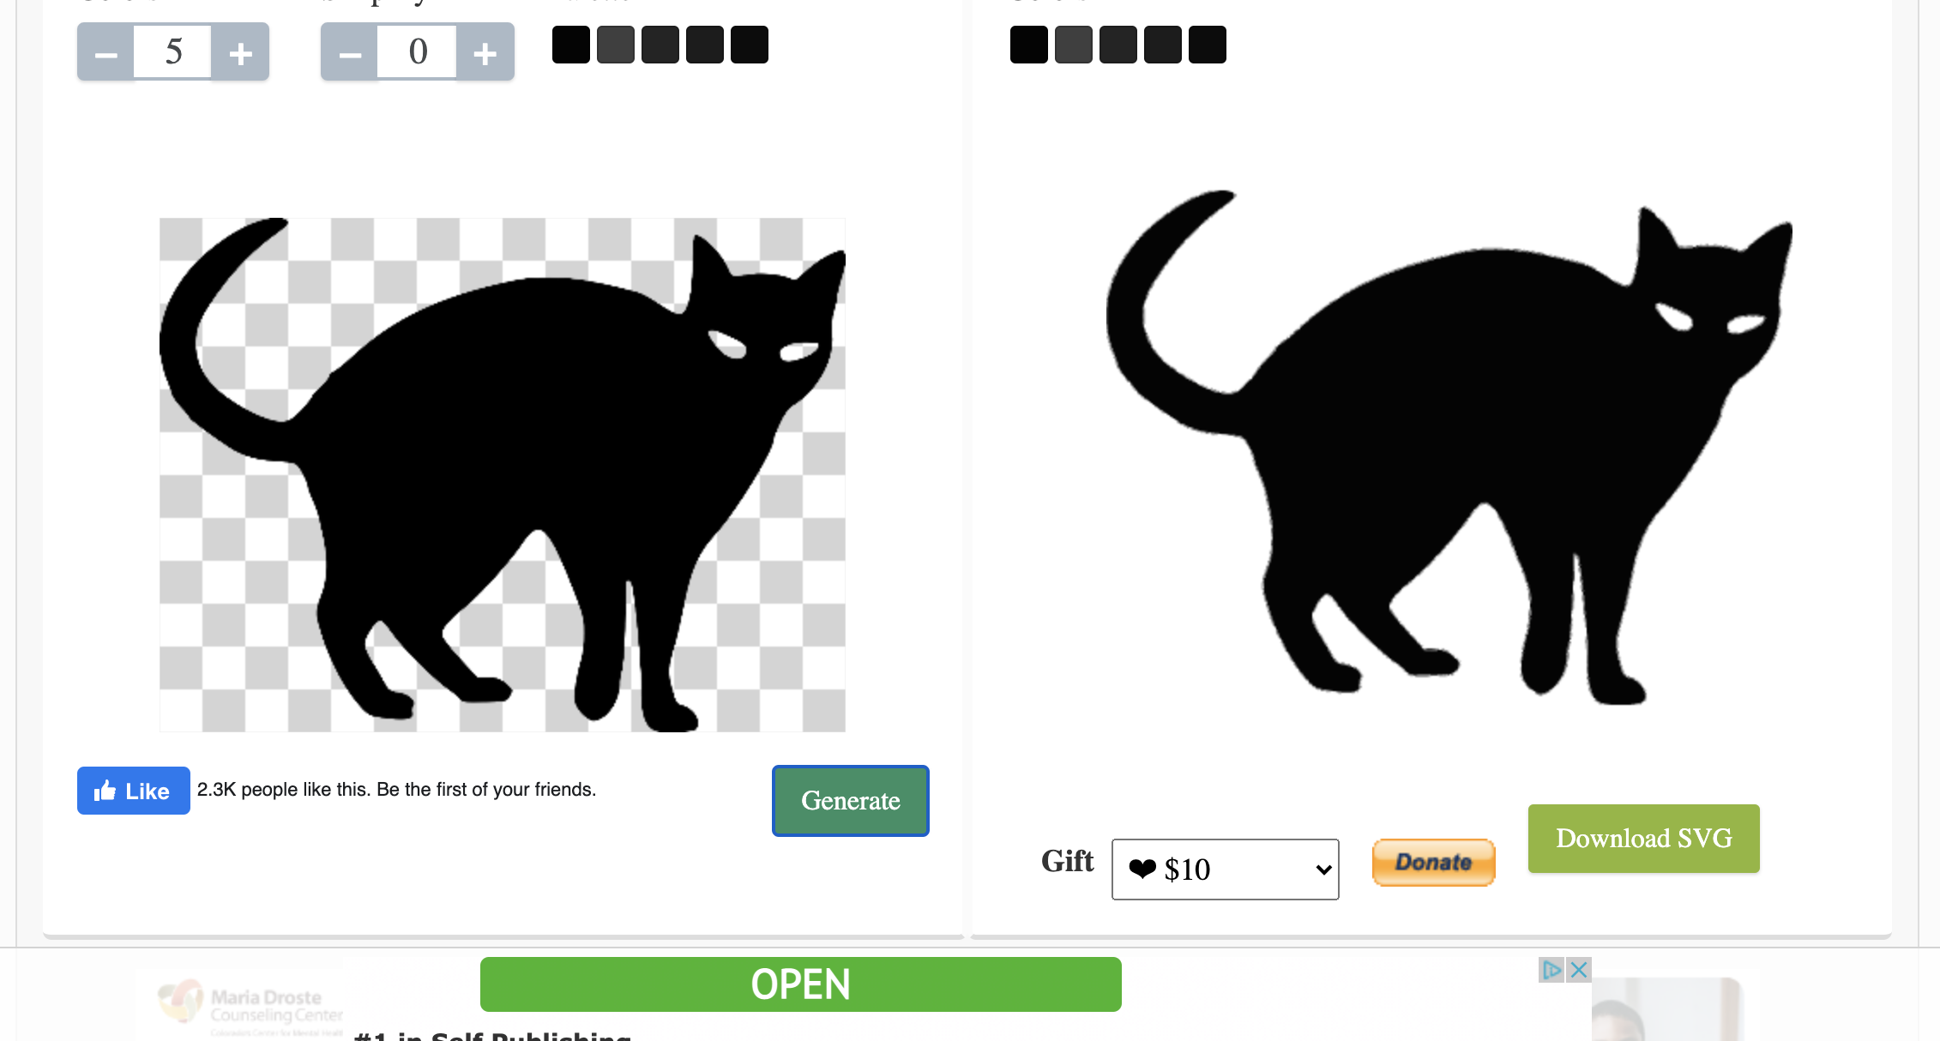The height and width of the screenshot is (1041, 1940).
Task: Click the third swatch in right palette
Action: [1118, 44]
